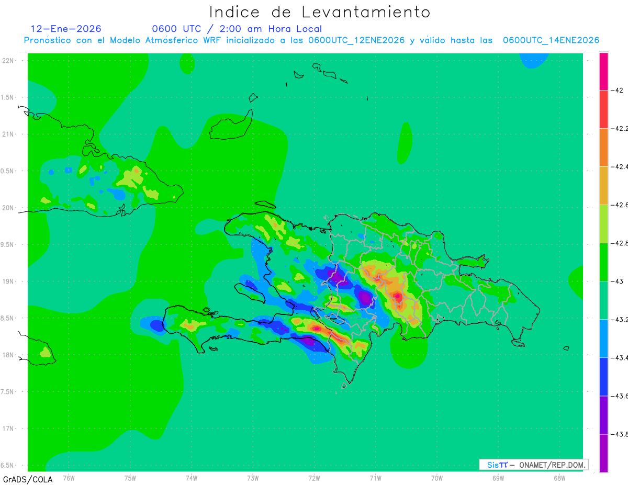Click the "75W" longitude label

click(130, 478)
